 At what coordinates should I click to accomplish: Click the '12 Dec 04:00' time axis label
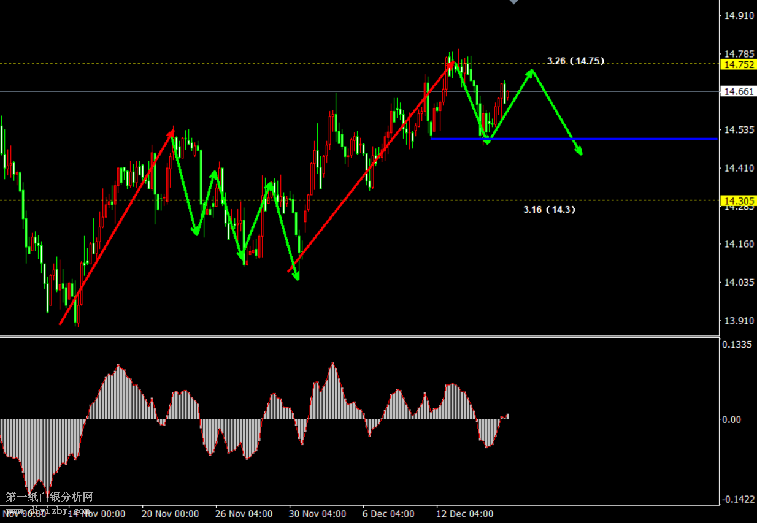[464, 514]
